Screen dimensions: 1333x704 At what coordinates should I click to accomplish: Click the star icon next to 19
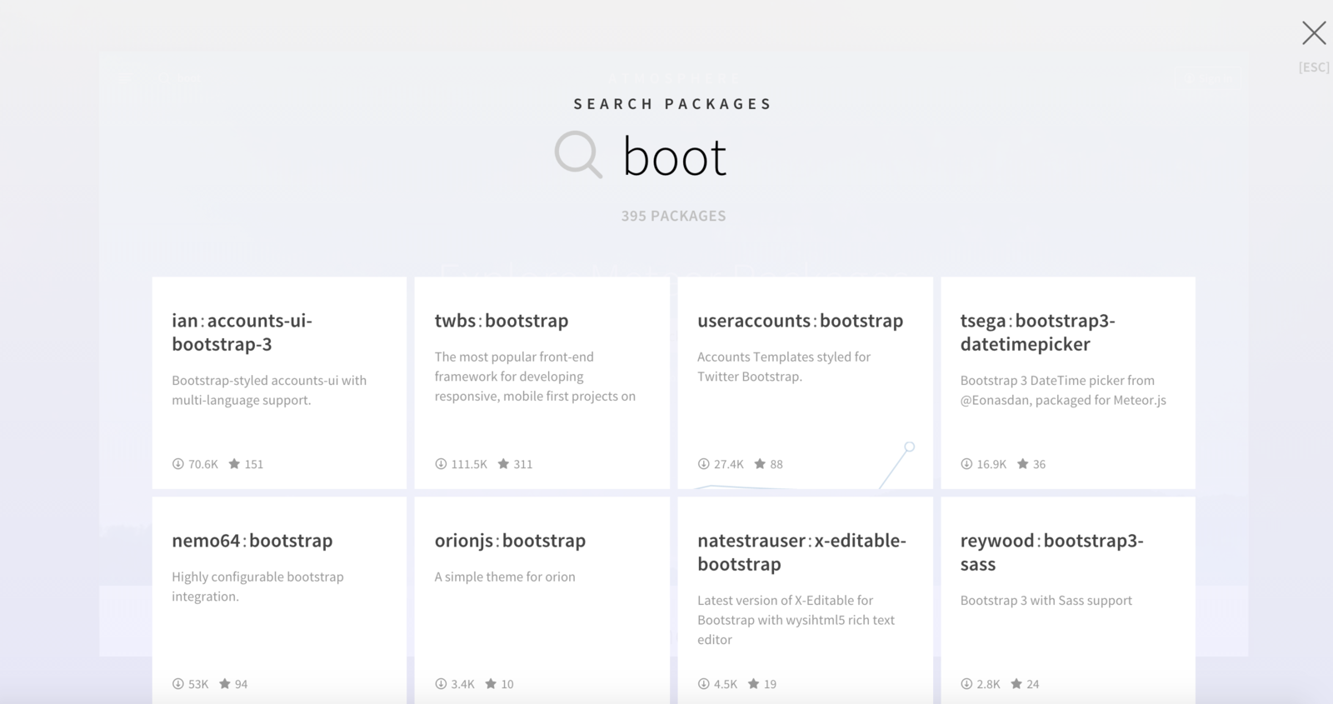click(753, 684)
